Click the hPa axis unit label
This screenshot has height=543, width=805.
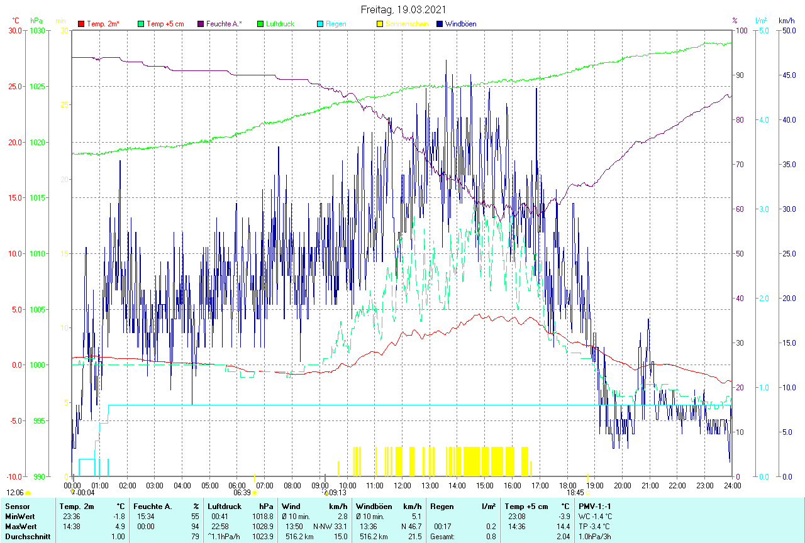[36, 21]
